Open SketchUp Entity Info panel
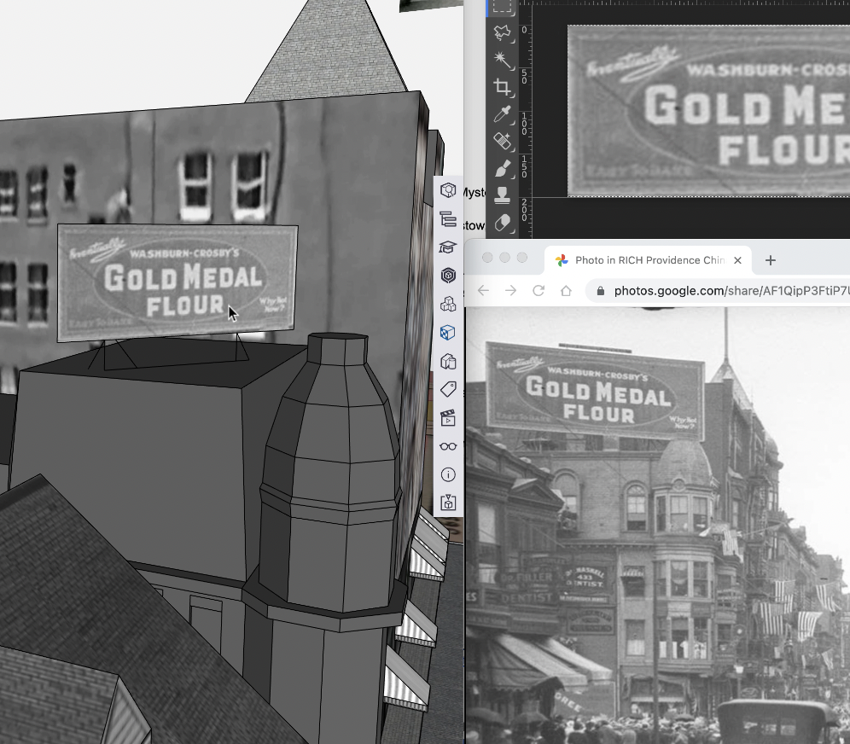This screenshot has width=850, height=744. 448,190
